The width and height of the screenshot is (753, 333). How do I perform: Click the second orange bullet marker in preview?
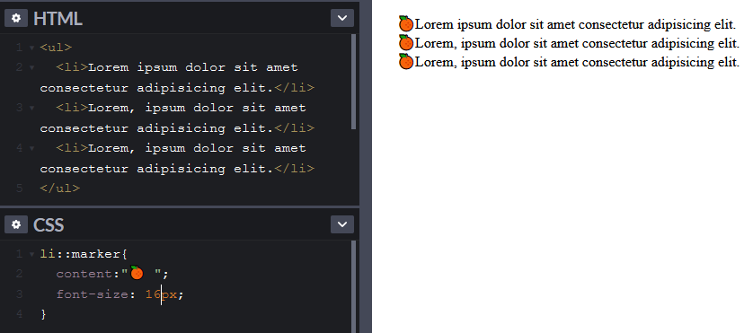(406, 43)
